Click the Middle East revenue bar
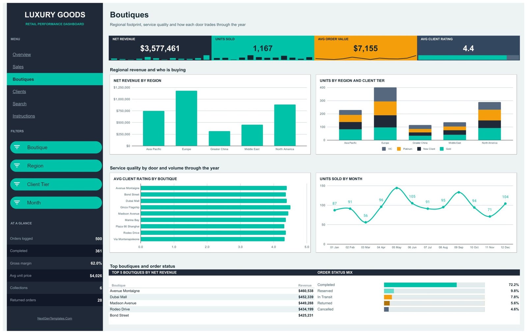The image size is (527, 334). point(252,135)
